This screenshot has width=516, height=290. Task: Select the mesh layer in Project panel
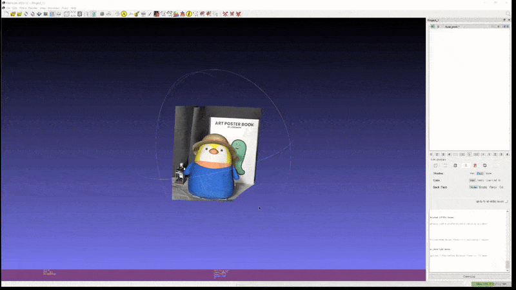[x=451, y=26]
